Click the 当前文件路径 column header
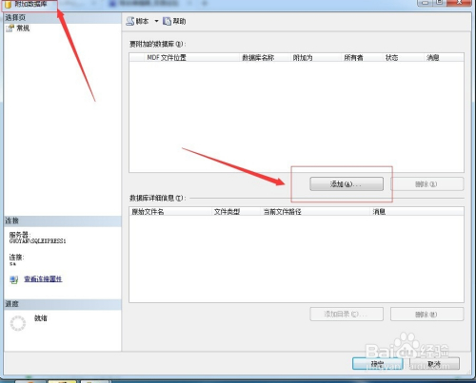 282,212
